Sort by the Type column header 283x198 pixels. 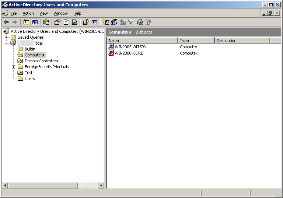point(196,41)
